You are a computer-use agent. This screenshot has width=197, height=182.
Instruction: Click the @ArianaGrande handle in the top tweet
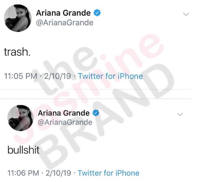65,23
